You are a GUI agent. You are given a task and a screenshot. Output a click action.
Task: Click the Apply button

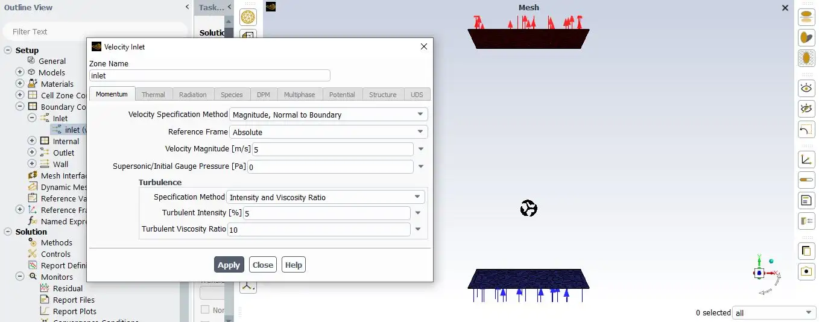coord(229,265)
